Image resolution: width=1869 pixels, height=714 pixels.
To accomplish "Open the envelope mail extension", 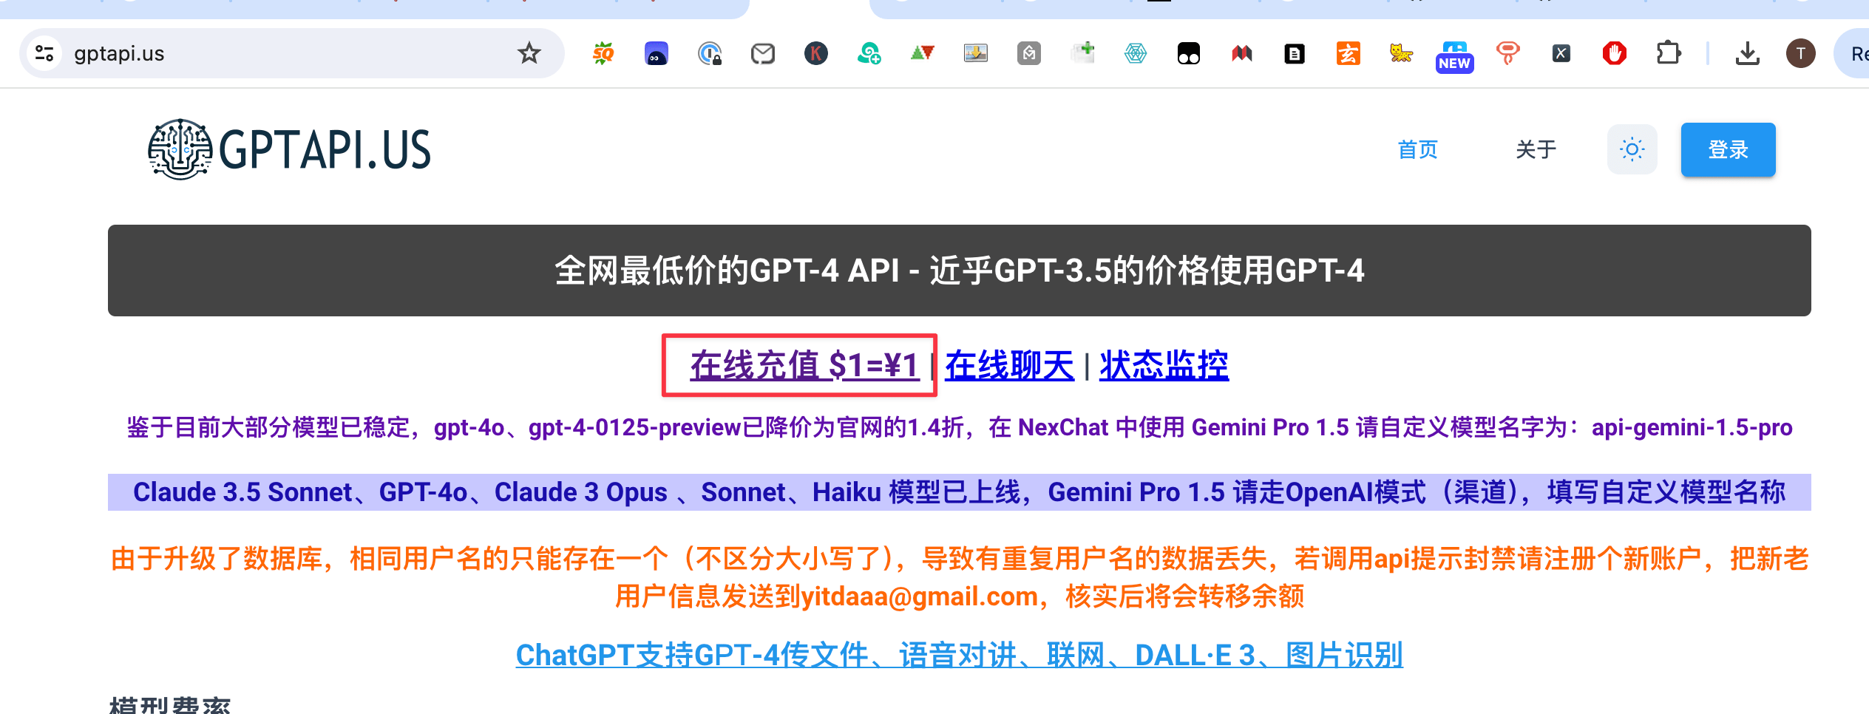I will coord(763,53).
